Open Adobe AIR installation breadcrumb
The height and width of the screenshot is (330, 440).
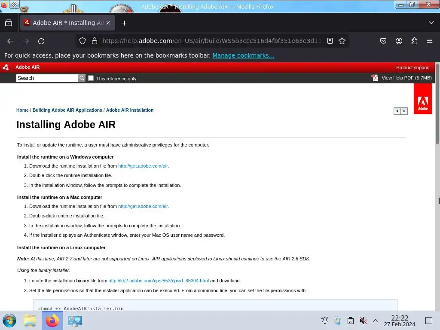(x=130, y=110)
